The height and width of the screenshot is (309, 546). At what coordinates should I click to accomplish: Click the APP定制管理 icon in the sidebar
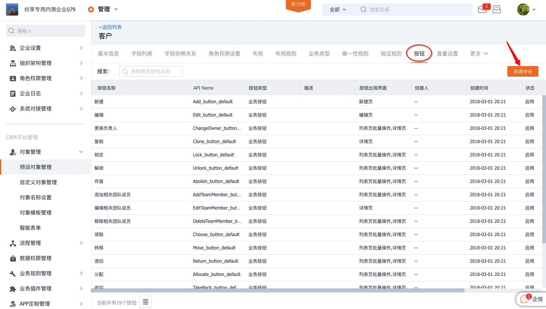coord(13,304)
